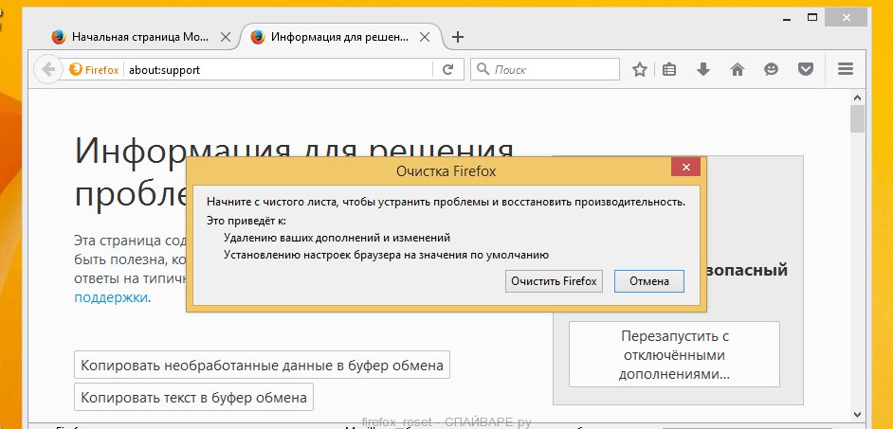The width and height of the screenshot is (893, 429).
Task: Bookmark this page with the star icon
Action: (640, 69)
